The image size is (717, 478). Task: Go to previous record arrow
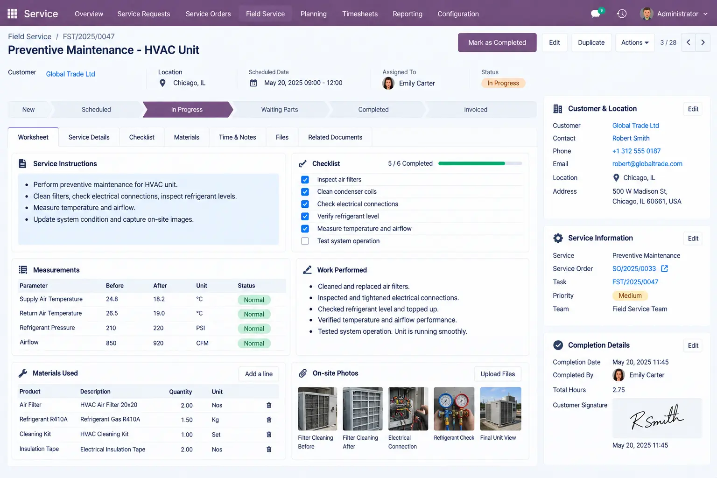tap(688, 42)
